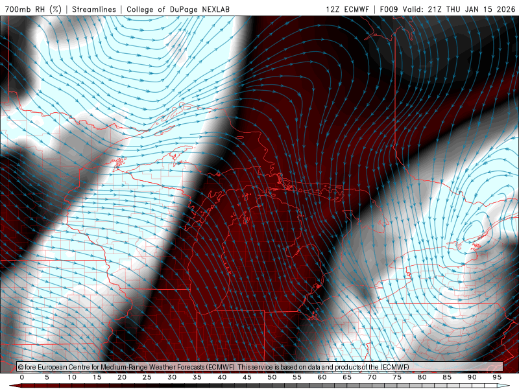519x389 pixels.
Task: Click the '20' value on color scale
Action: [122, 377]
